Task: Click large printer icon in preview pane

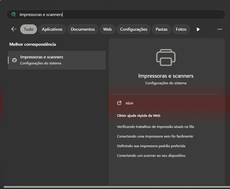Action: point(166,57)
